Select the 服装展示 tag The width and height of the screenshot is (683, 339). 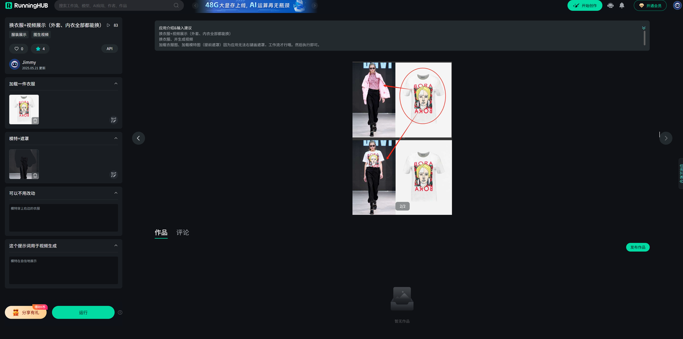pos(19,35)
